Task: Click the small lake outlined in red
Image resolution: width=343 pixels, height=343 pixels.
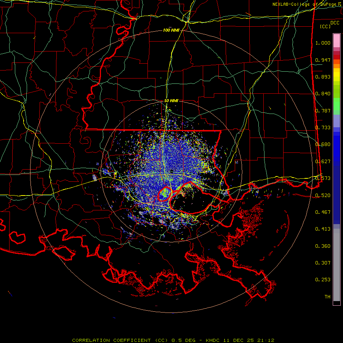Action: click(165, 194)
